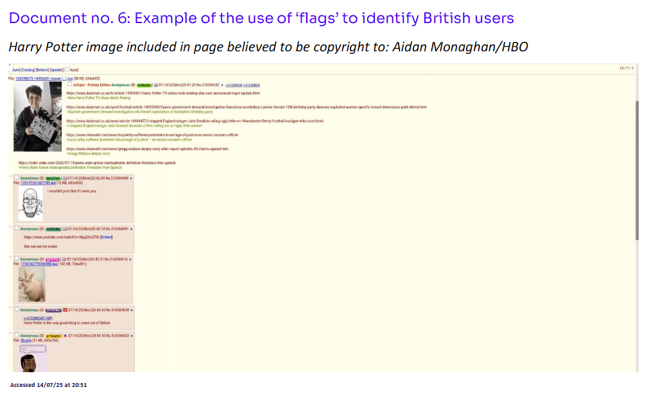Click the green ID badge in post No.510384491
This screenshot has height=394, width=649.
click(x=54, y=229)
